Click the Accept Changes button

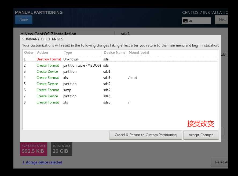[x=201, y=135]
